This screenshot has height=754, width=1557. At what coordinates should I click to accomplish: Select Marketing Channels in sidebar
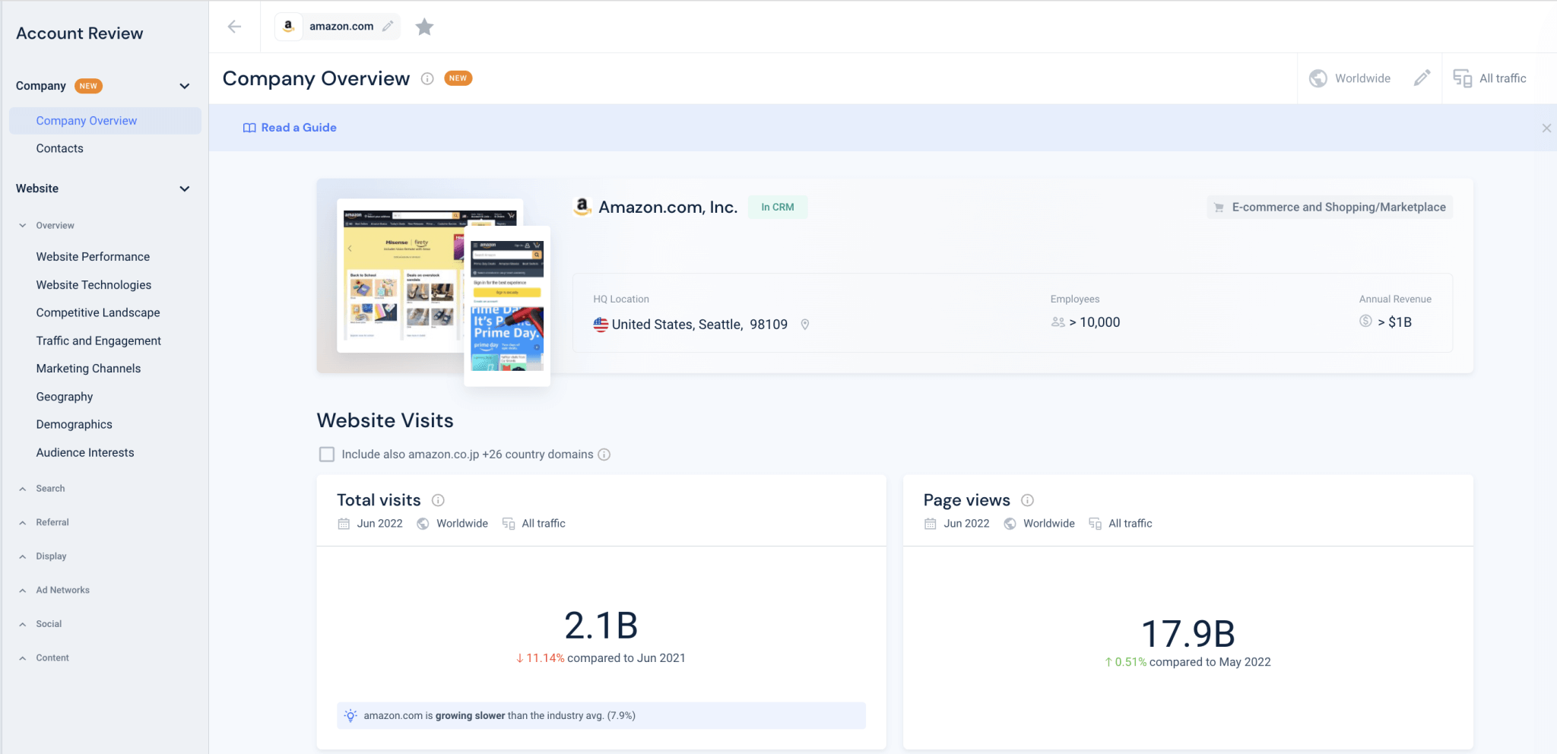88,369
